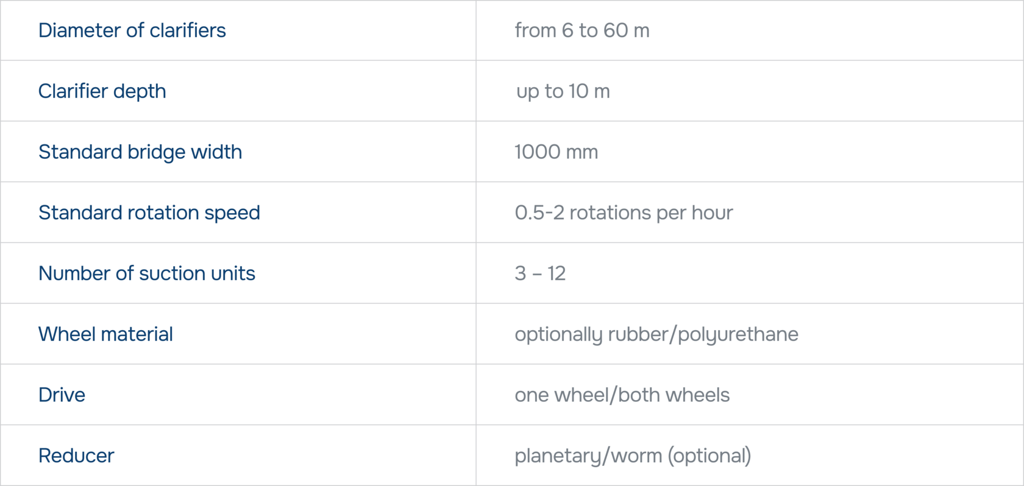The height and width of the screenshot is (486, 1024).
Task: Select the '3 – 12' value
Action: [540, 273]
